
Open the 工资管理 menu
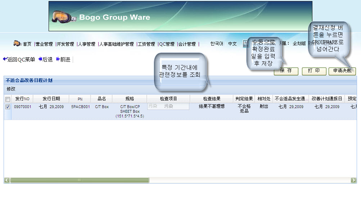click(x=146, y=44)
